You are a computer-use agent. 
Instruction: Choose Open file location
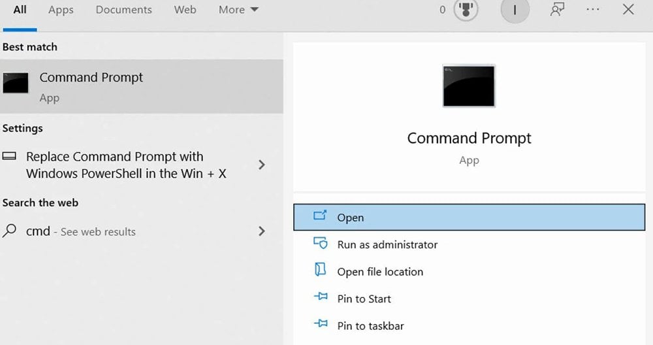pos(470,272)
